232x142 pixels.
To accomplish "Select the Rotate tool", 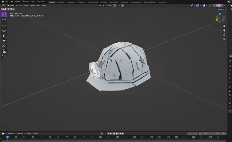I will (4, 30).
